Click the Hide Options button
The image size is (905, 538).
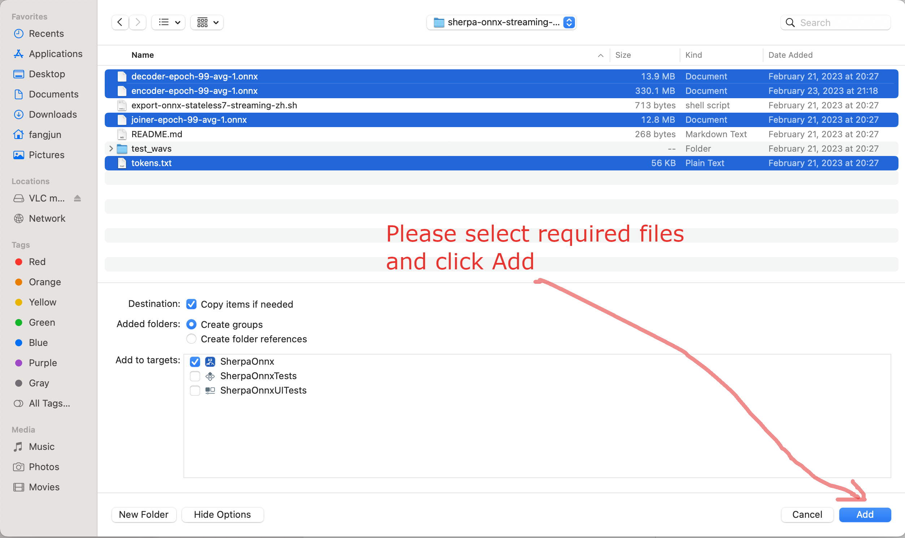222,515
